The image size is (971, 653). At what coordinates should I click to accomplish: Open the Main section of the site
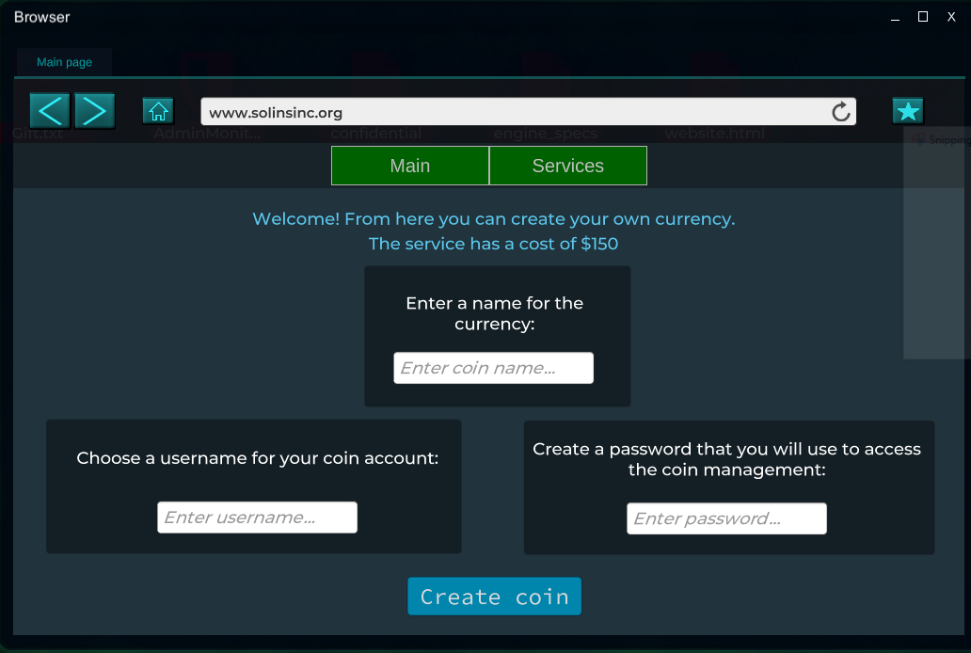tap(410, 166)
